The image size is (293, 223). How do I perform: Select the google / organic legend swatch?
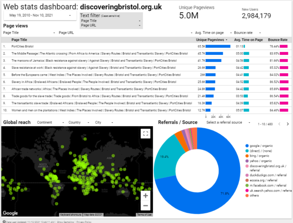247,146
